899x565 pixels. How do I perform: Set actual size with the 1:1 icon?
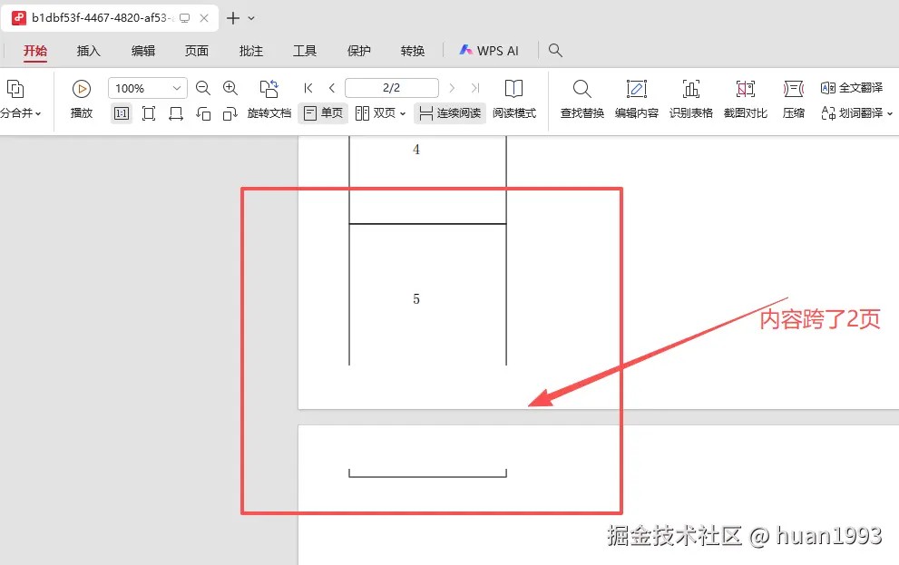pos(121,113)
